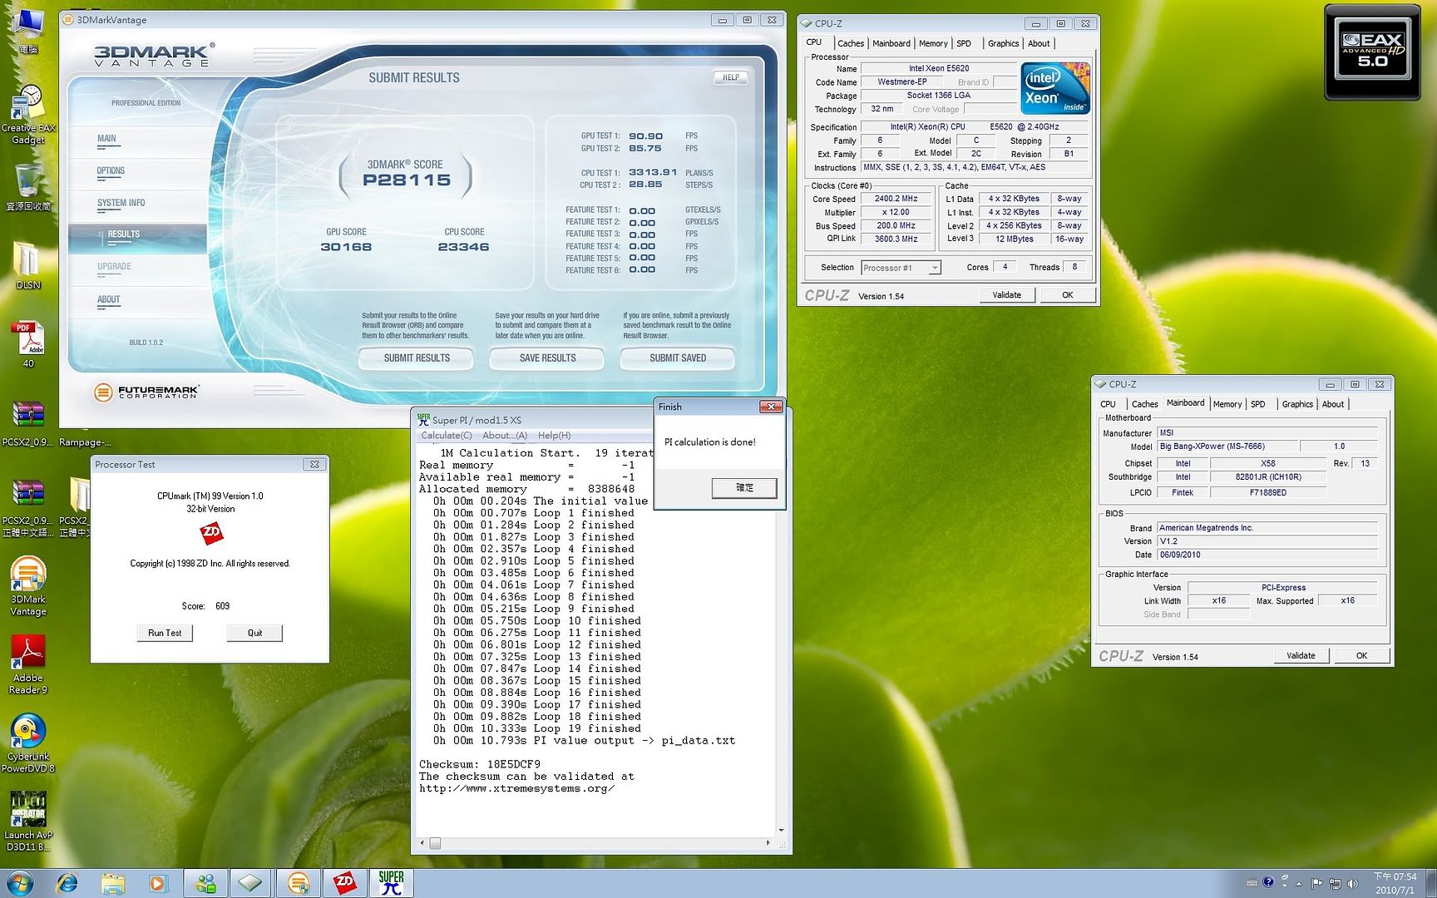The image size is (1437, 898).
Task: Select the Recycle Bin desktop icon
Action: (x=28, y=186)
